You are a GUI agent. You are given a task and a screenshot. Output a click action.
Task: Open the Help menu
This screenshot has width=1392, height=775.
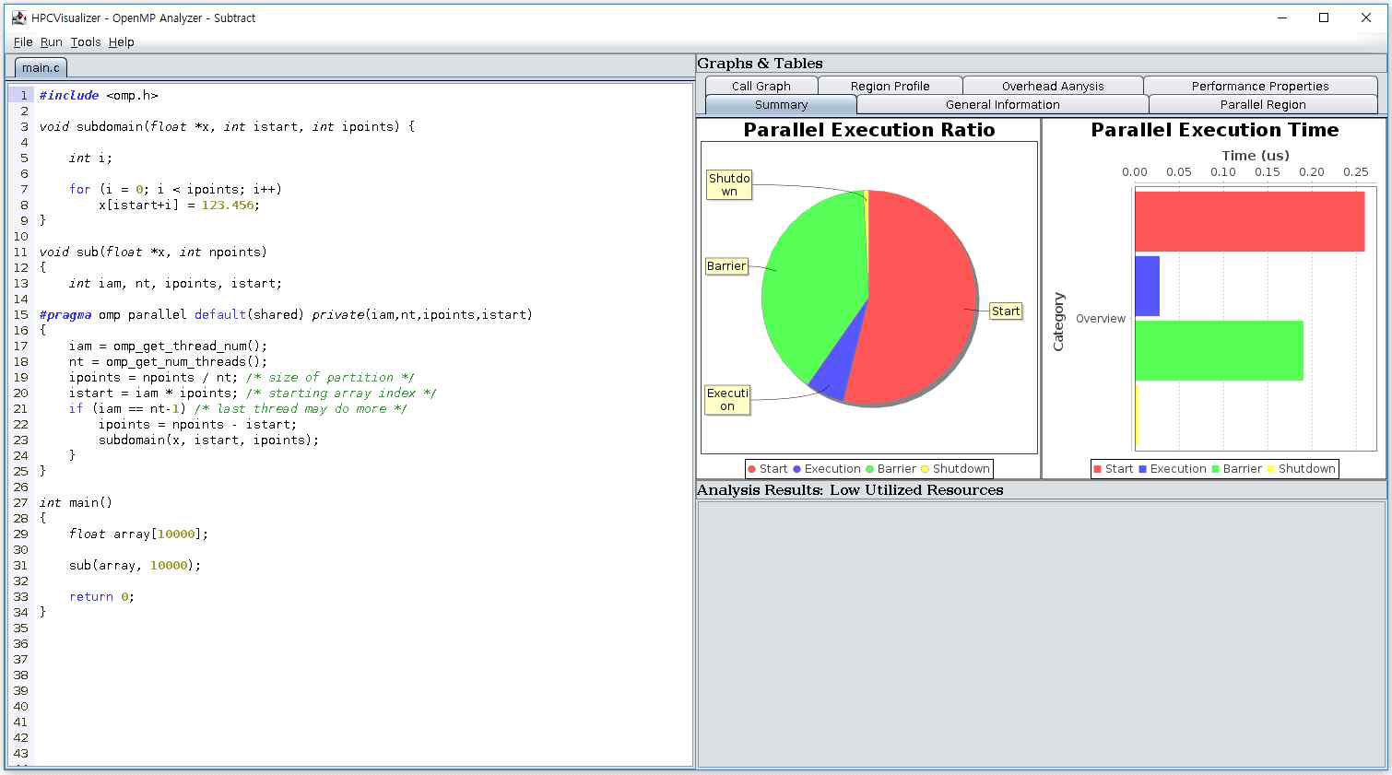121,41
